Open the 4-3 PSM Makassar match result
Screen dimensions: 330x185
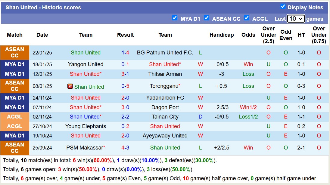click(125, 148)
